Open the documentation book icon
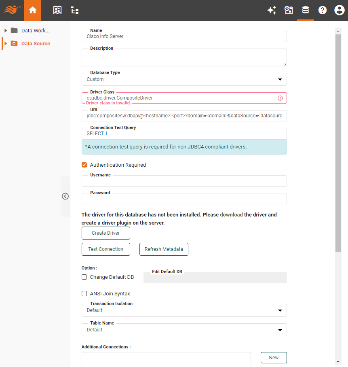Viewport: 348px width, 367px height. pyautogui.click(x=57, y=10)
